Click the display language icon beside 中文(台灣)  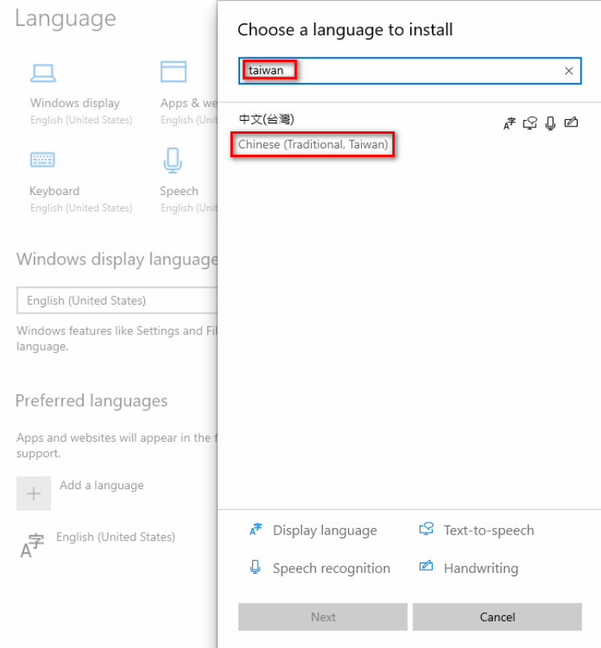click(x=509, y=123)
